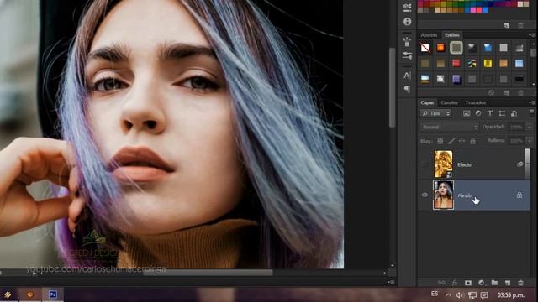Filter layers by pixel layers icon
This screenshot has width=538, height=302.
(467, 113)
